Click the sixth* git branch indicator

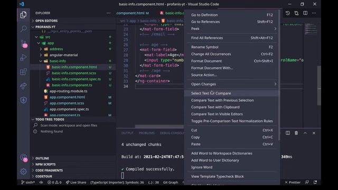pos(28,182)
